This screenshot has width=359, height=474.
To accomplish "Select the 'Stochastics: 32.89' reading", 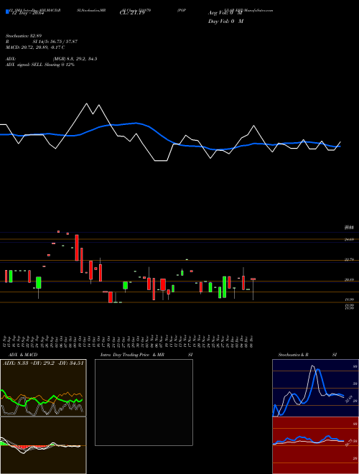I will (23, 36).
